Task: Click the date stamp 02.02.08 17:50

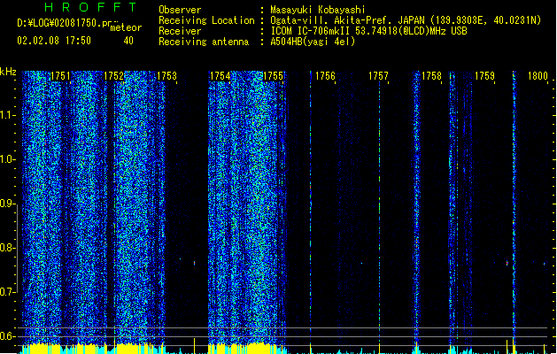Action: [54, 41]
